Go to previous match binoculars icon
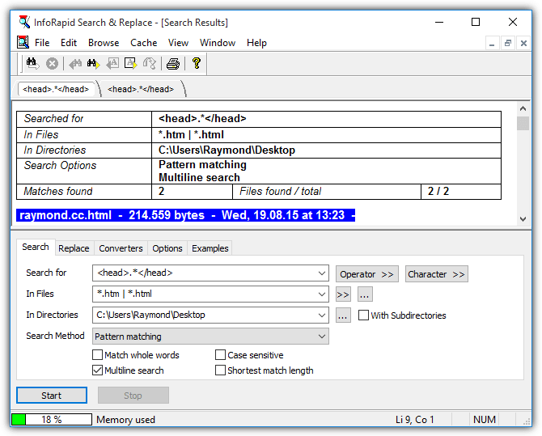Viewport: 542px width, 436px height. [74, 64]
